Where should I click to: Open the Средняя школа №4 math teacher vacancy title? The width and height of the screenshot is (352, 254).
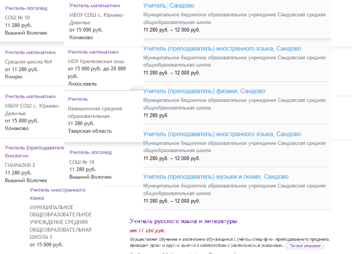point(30,52)
